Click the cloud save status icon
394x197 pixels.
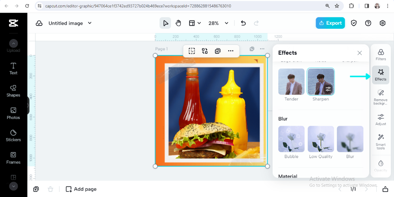pos(39,23)
